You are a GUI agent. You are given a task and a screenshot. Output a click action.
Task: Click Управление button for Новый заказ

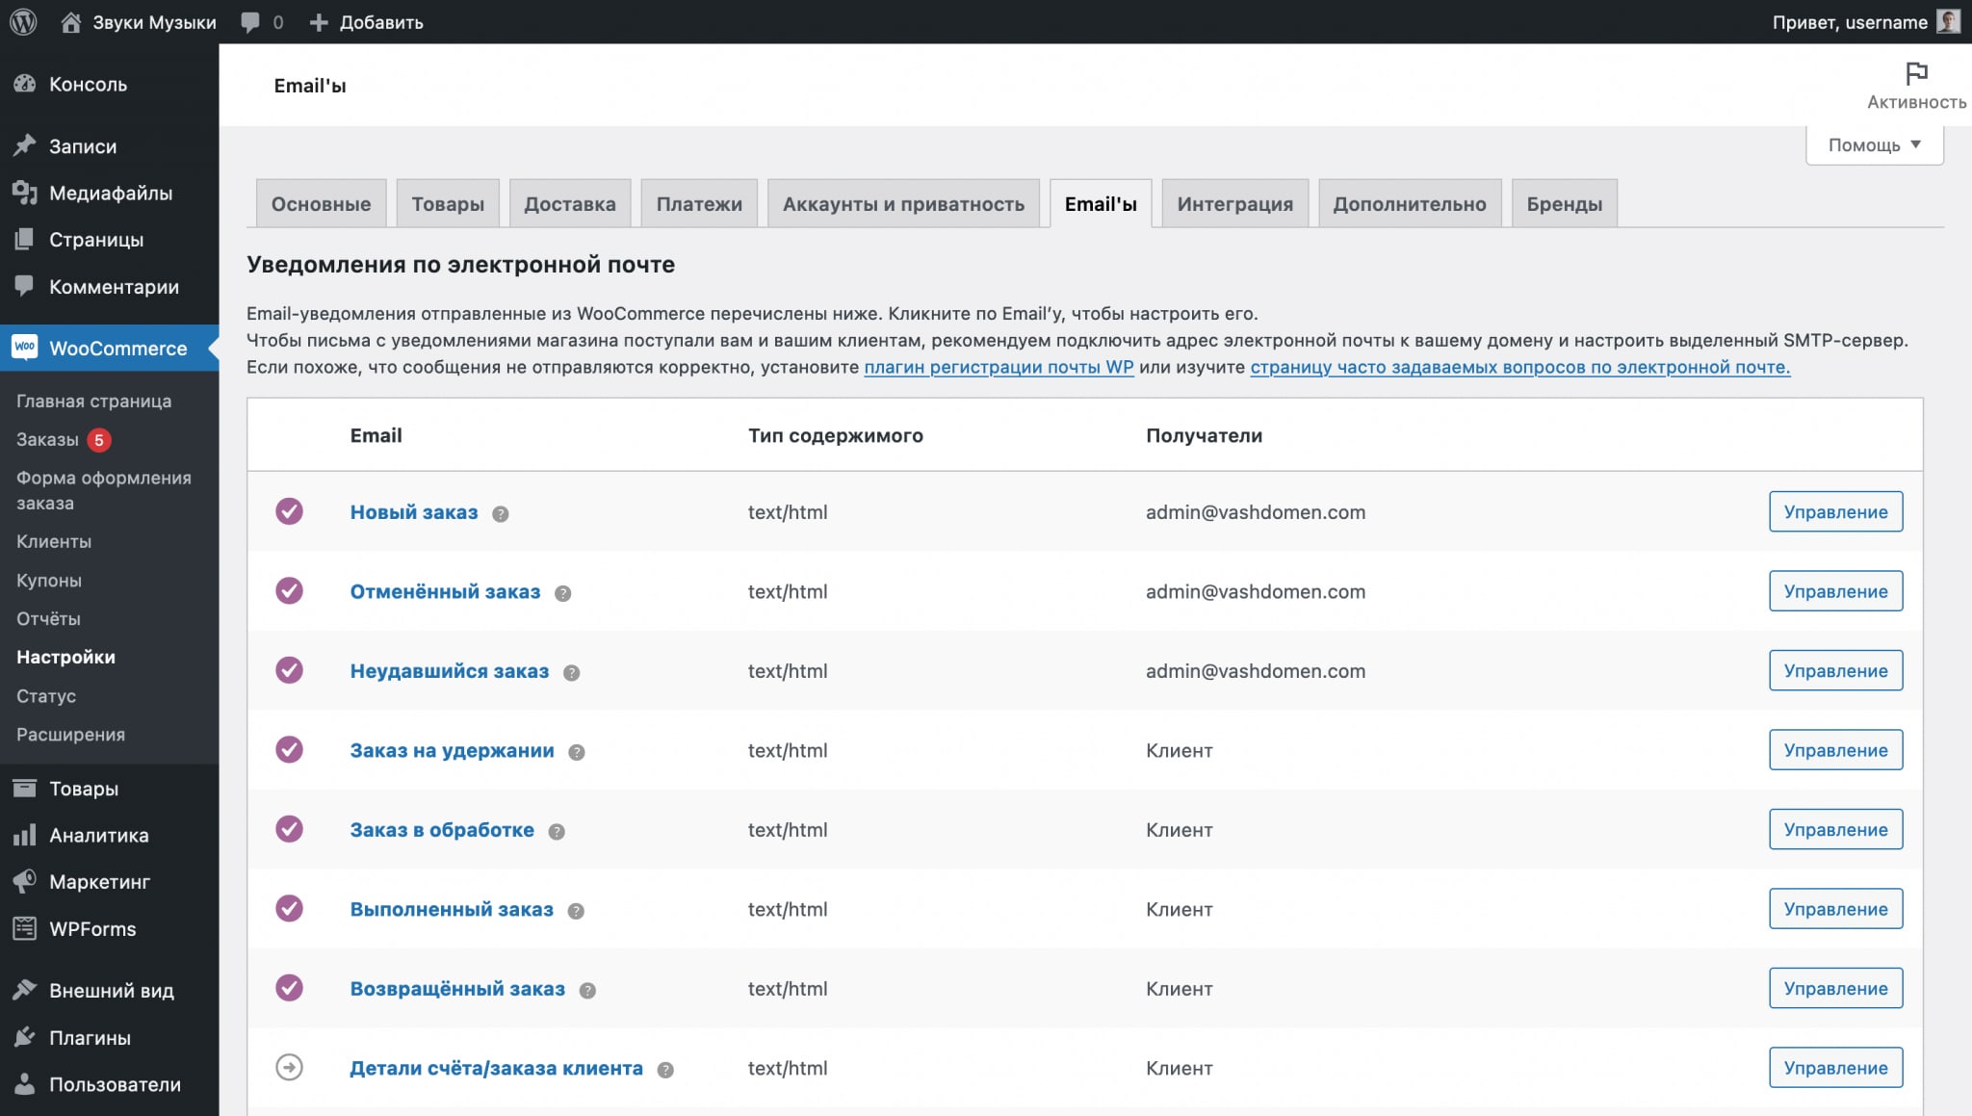tap(1835, 511)
